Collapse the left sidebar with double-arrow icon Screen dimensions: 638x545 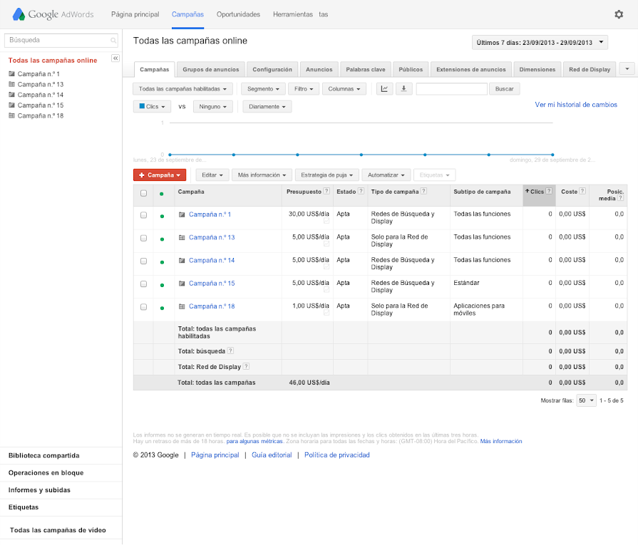(115, 58)
